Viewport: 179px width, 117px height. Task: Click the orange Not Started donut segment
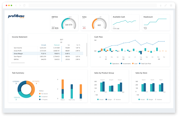(x=32, y=87)
